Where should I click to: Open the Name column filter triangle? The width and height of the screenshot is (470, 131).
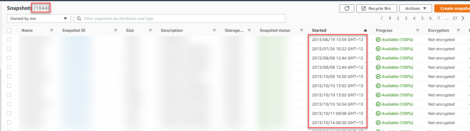[52, 30]
